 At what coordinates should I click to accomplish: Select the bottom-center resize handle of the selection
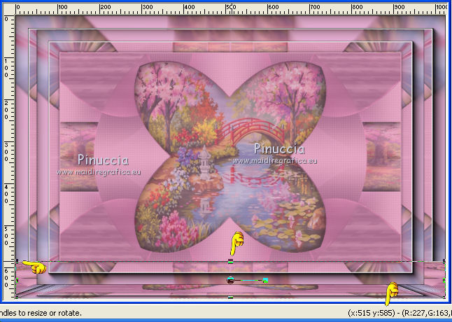(230, 297)
